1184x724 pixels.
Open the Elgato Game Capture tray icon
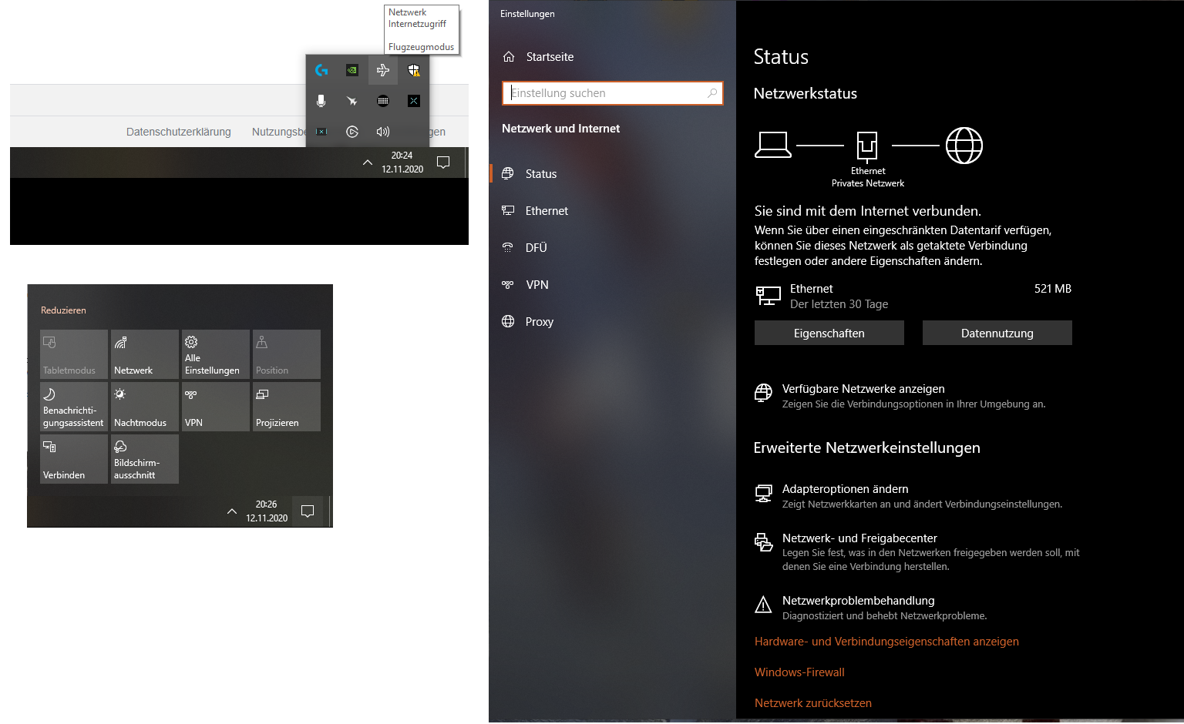(352, 132)
